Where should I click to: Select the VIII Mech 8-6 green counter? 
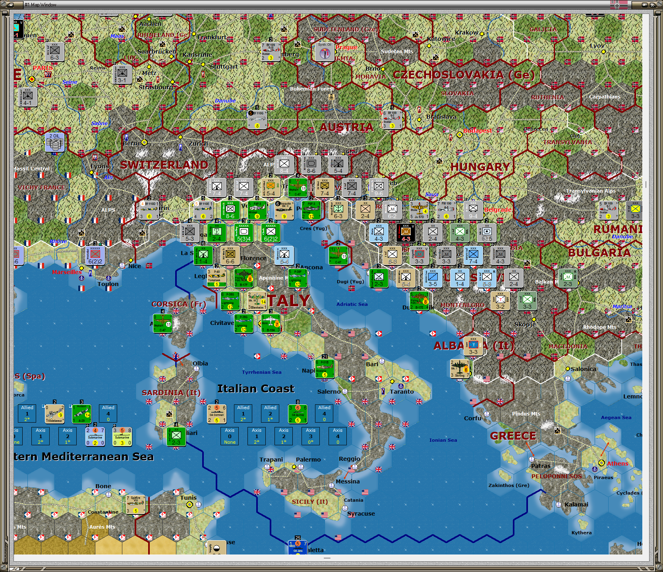(x=230, y=210)
